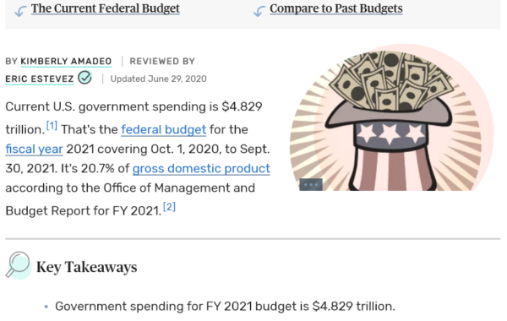Click the Key Takeaways heading
The height and width of the screenshot is (321, 507).
coord(87,267)
